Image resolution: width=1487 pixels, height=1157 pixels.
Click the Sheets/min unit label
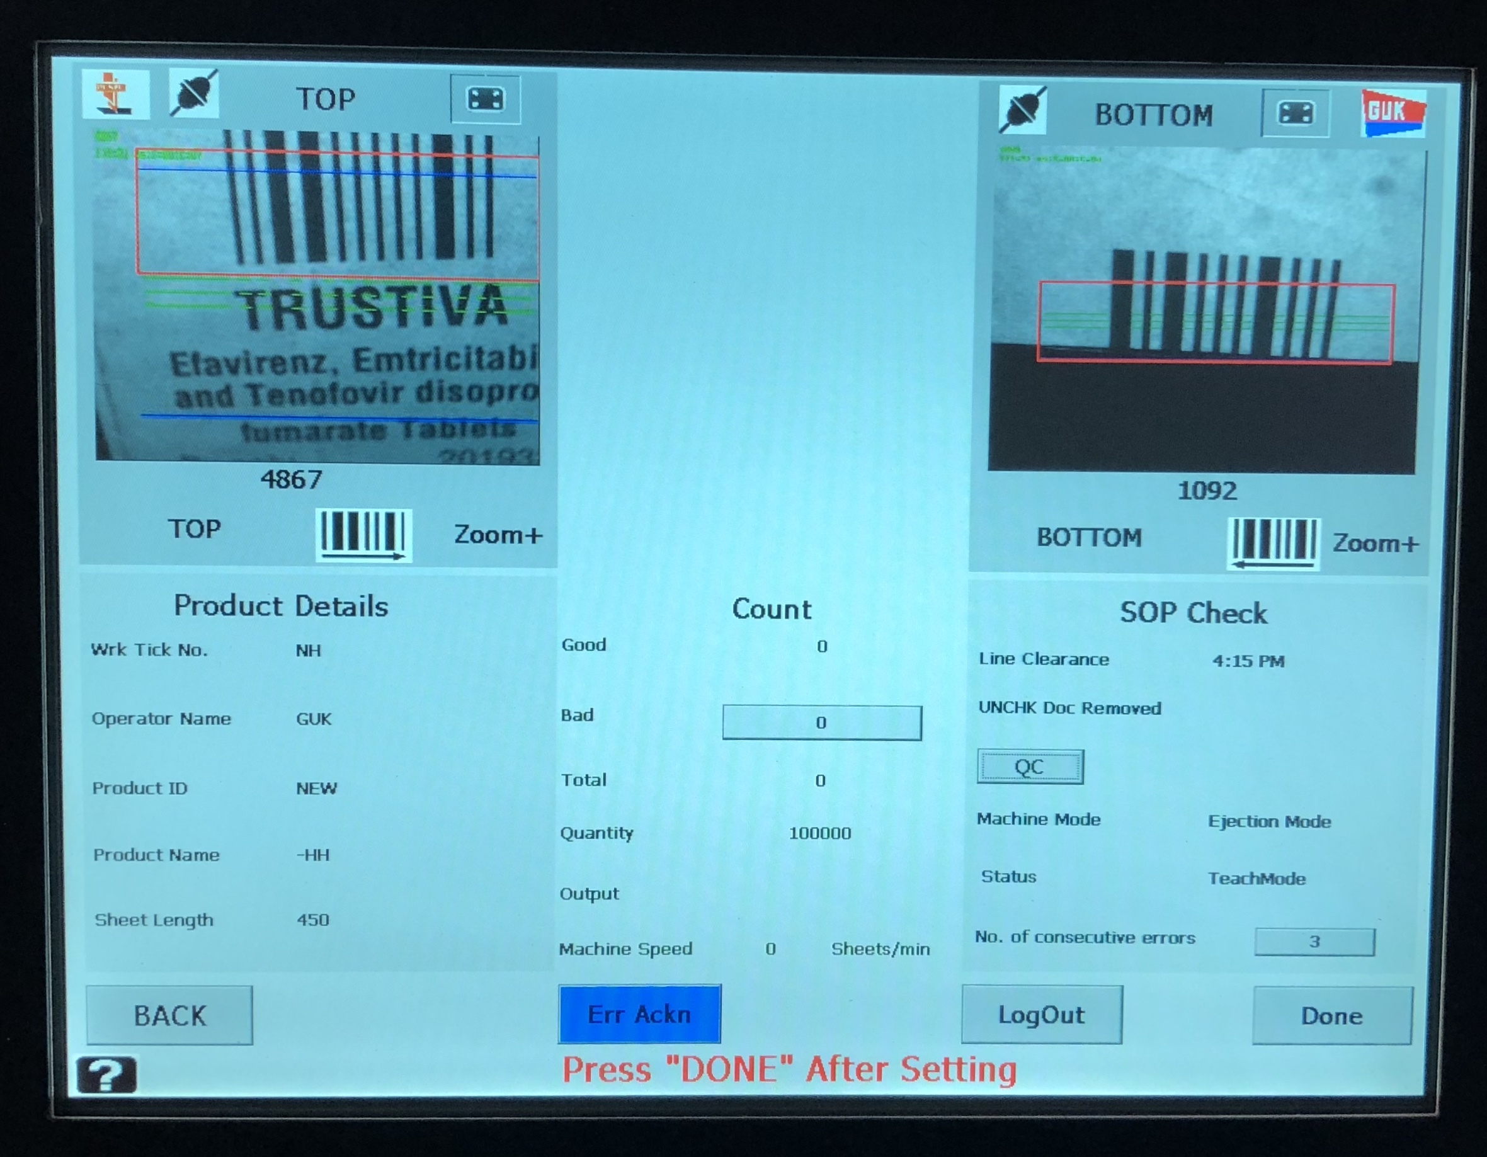tap(880, 949)
